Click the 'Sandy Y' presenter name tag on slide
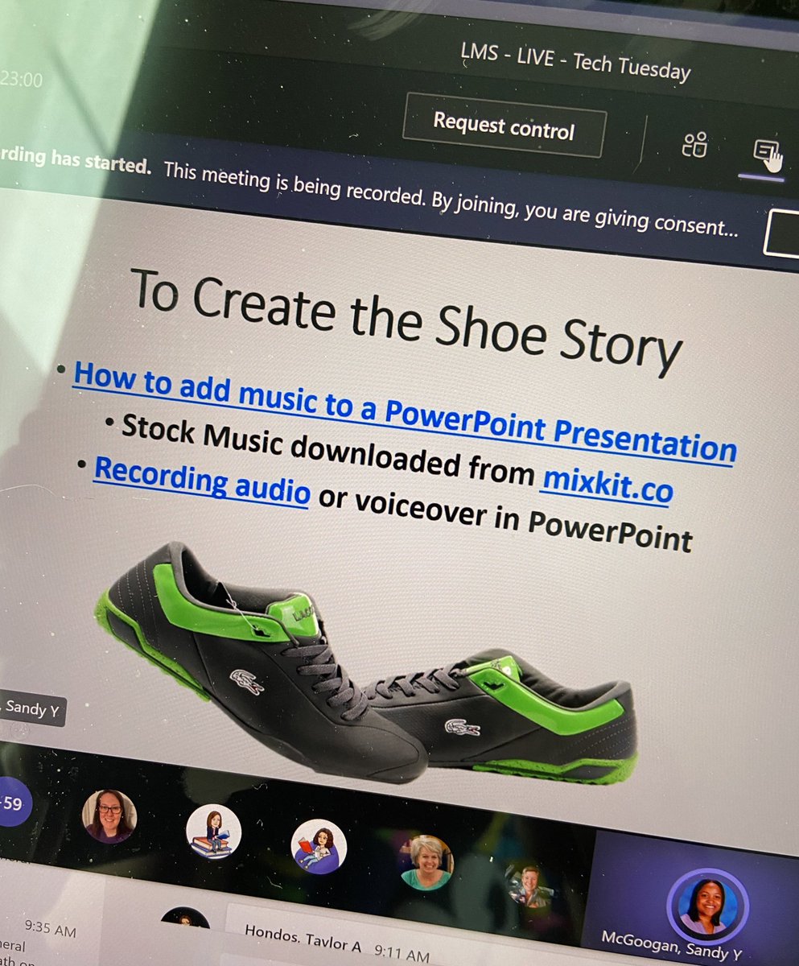 coord(31,709)
